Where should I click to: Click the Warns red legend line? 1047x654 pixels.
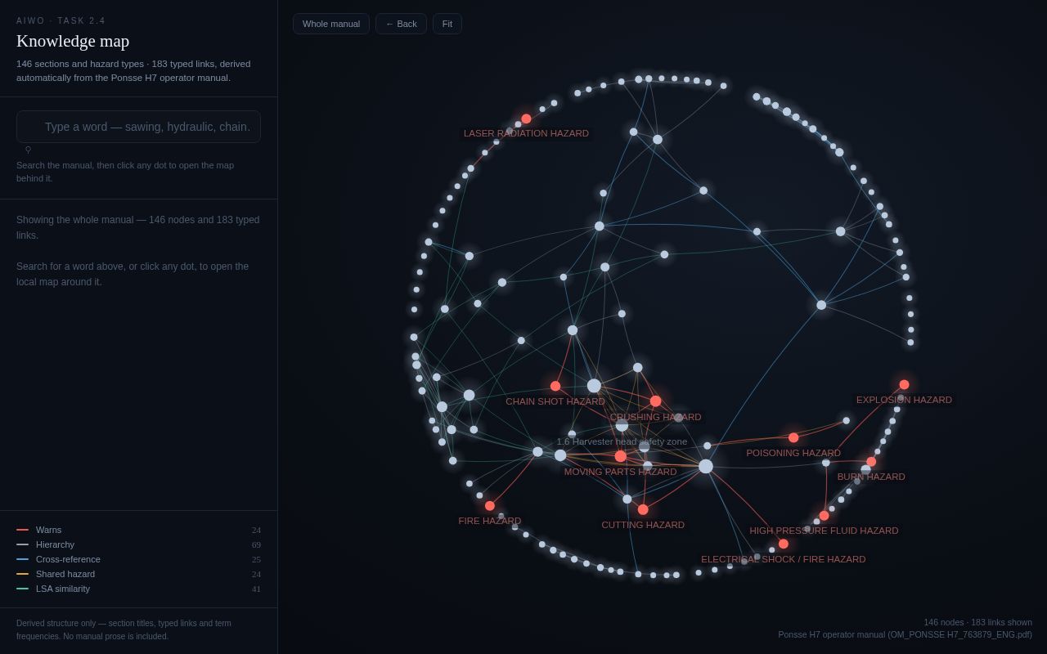(22, 530)
